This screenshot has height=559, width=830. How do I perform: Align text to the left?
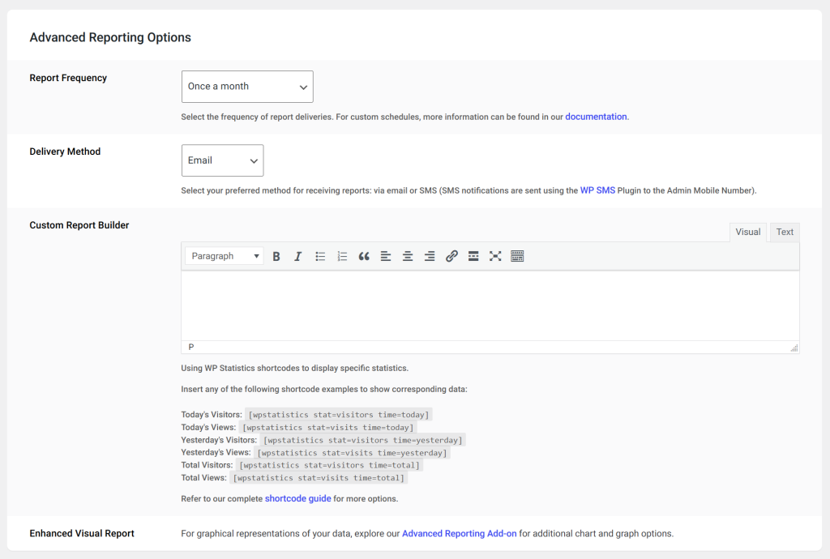click(386, 256)
